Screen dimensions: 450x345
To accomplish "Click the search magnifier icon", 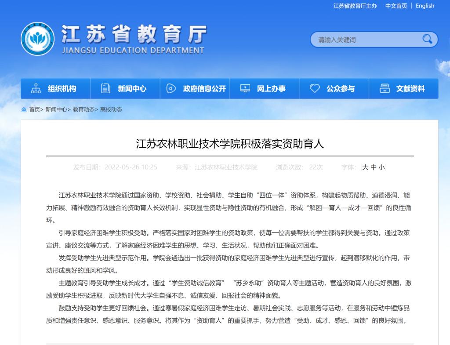I will [x=427, y=40].
